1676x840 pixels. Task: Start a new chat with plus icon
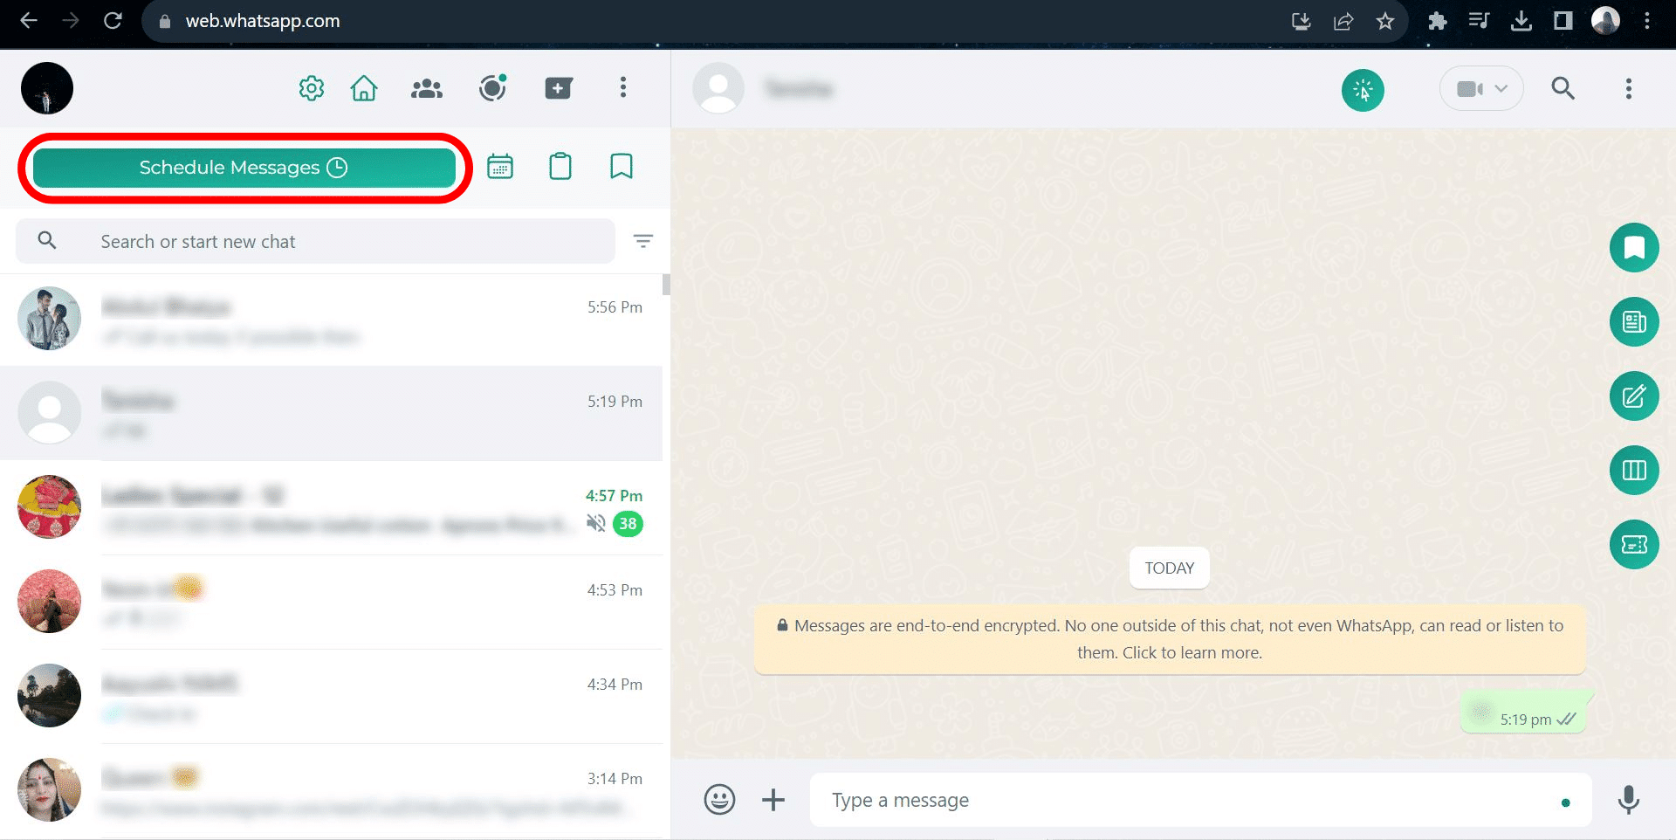(x=558, y=88)
